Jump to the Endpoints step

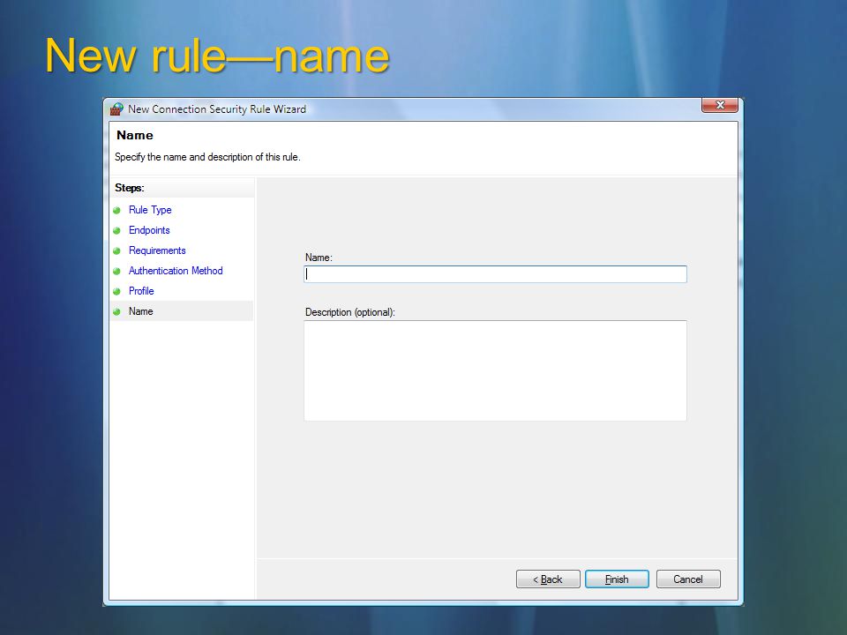[149, 230]
